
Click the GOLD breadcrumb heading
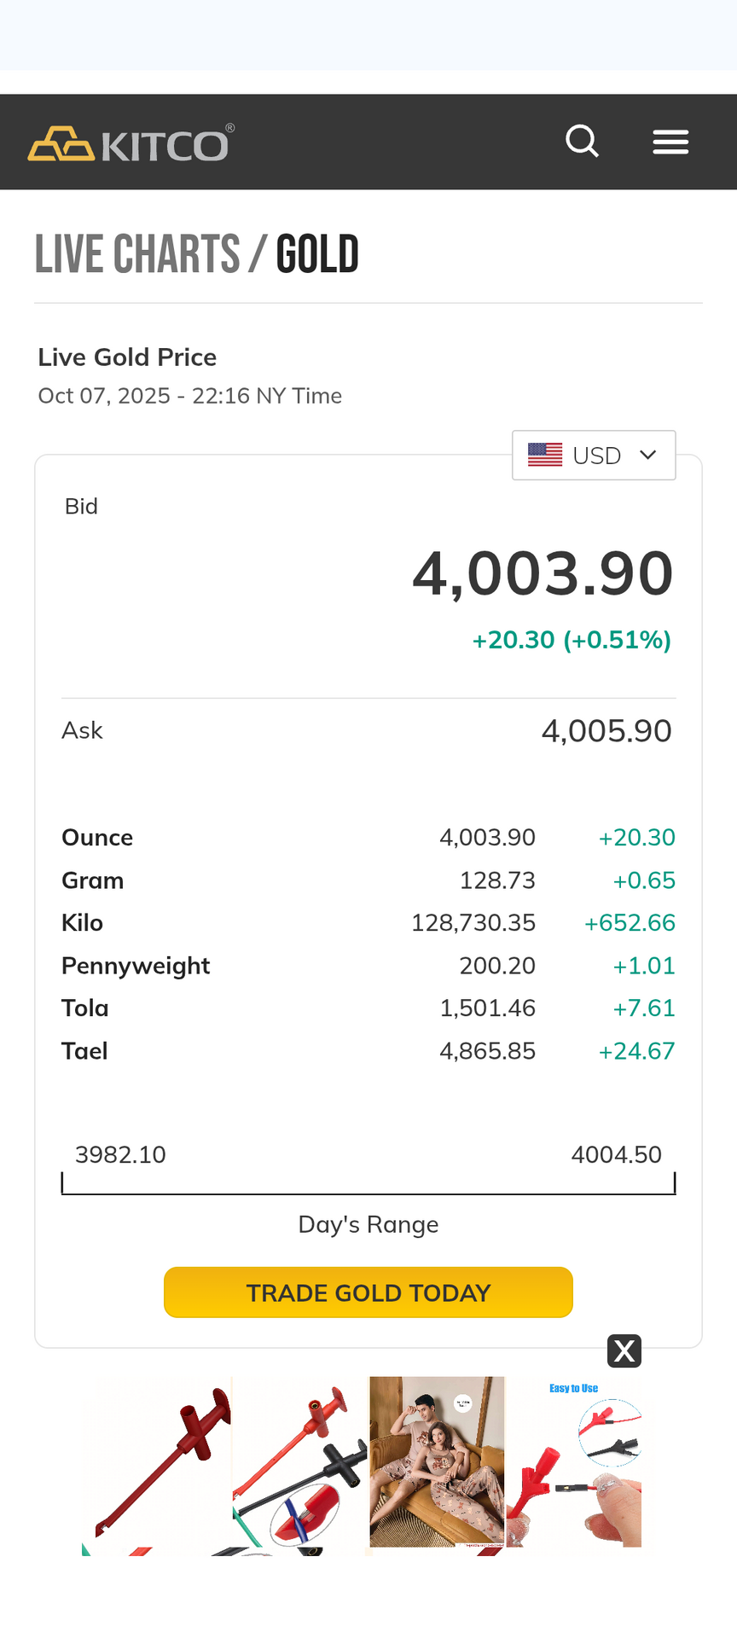click(317, 254)
